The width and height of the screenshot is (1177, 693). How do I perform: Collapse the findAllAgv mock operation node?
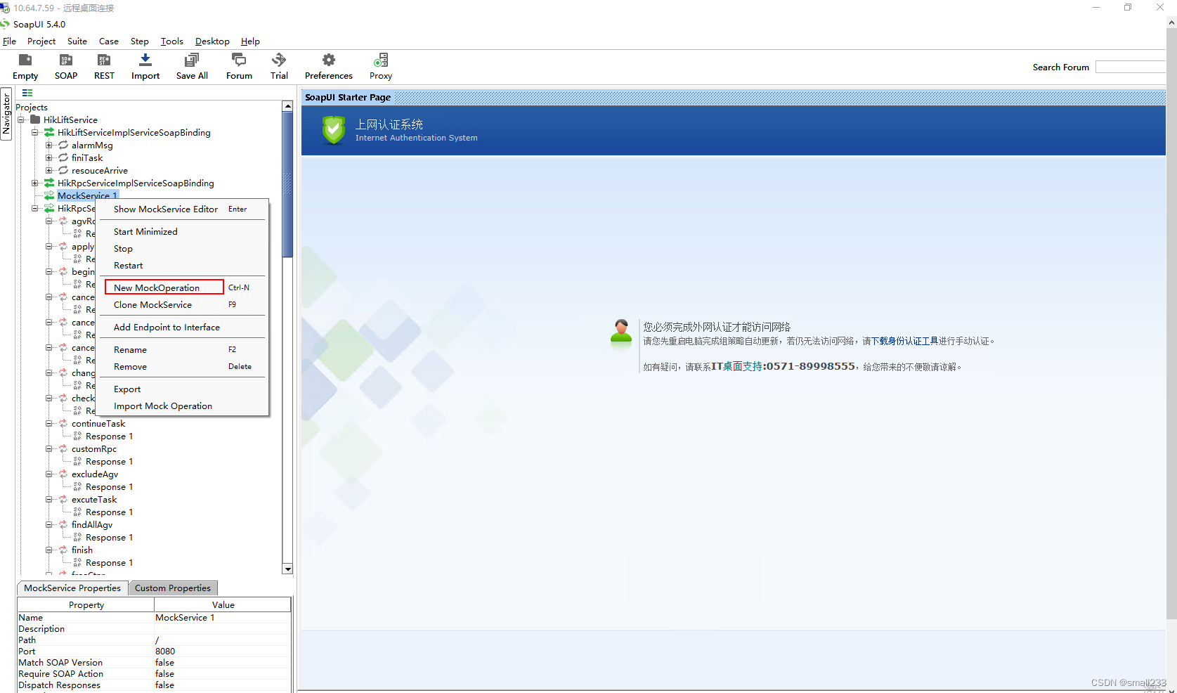tap(49, 524)
